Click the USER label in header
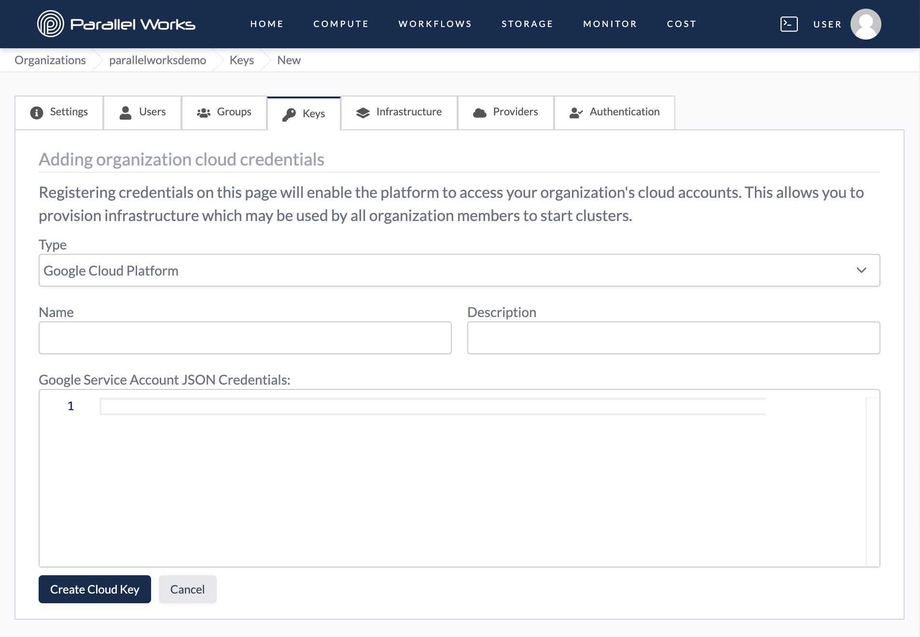 (x=827, y=24)
